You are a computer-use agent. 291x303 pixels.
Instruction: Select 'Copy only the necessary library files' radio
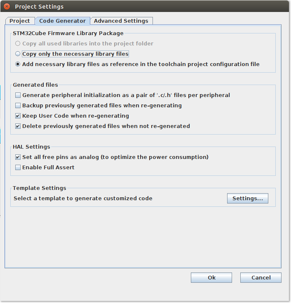tap(18, 54)
